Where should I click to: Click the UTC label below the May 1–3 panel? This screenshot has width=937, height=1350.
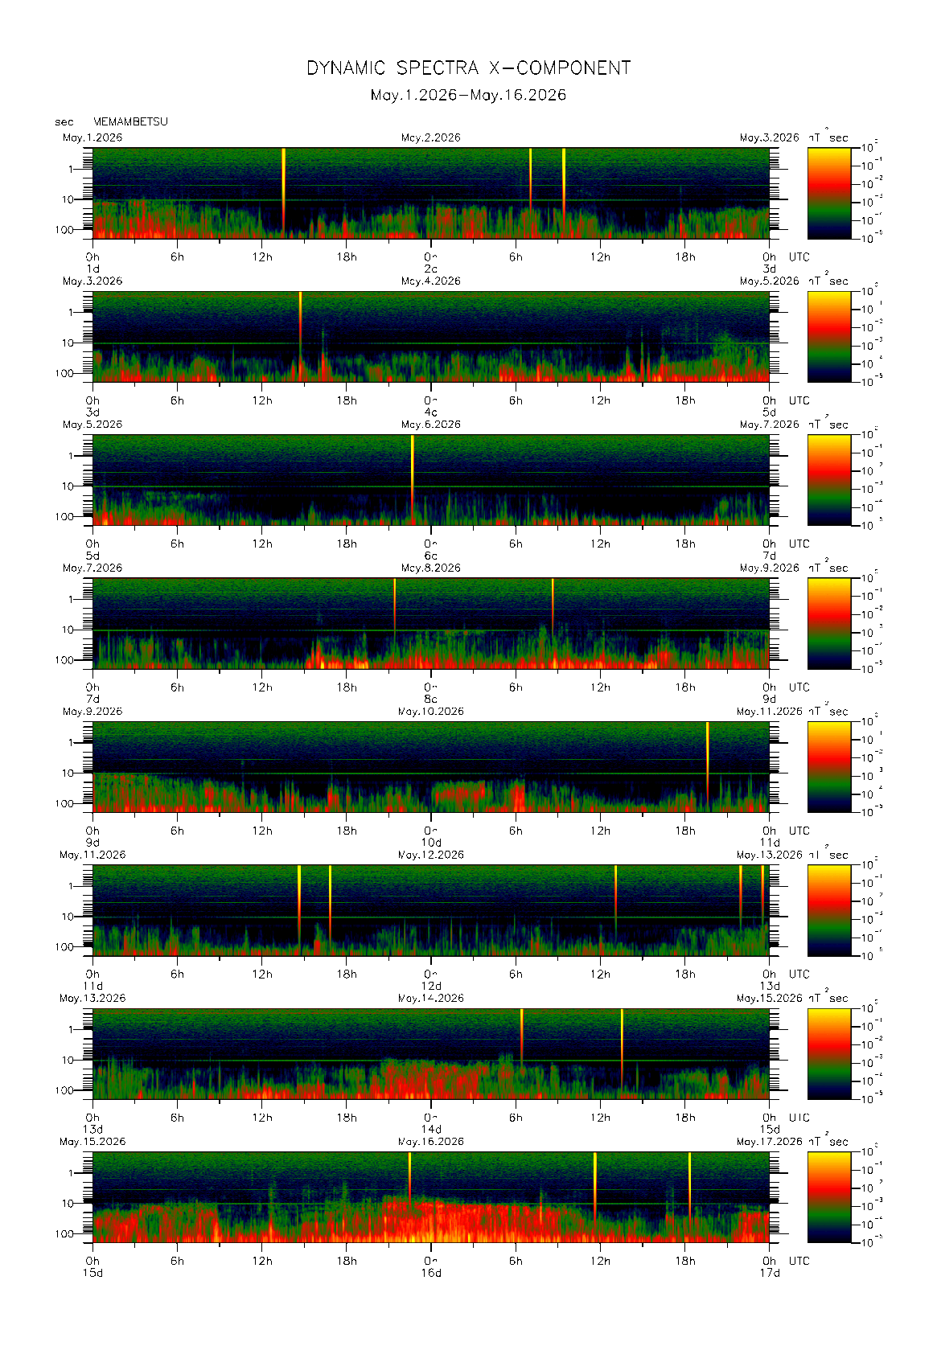pyautogui.click(x=799, y=257)
